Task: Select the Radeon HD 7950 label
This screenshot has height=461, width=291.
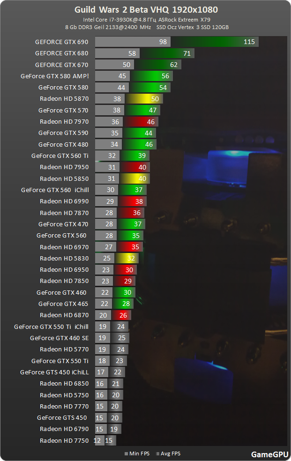Action: [x=64, y=167]
